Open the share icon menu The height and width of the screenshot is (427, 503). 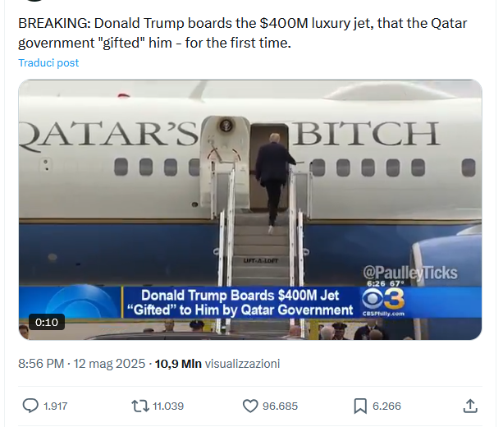click(470, 406)
